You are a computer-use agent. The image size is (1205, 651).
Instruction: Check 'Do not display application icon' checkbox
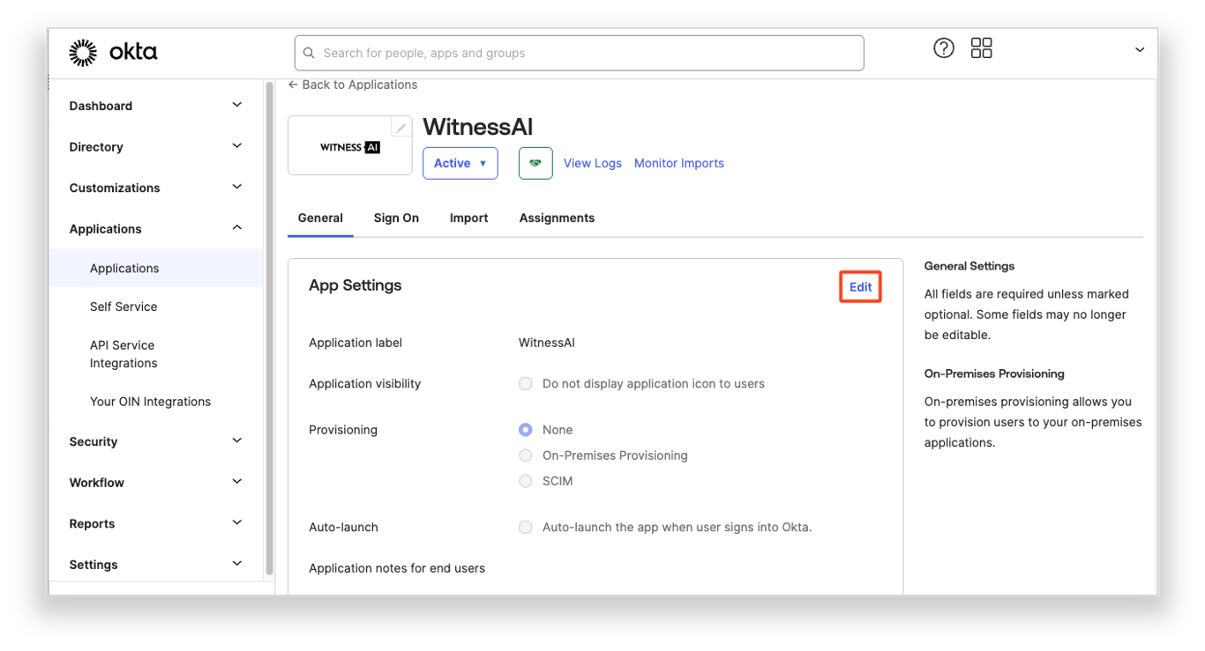click(x=526, y=384)
